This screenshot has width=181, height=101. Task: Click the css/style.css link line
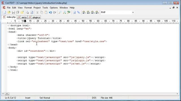pyautogui.click(x=62, y=42)
